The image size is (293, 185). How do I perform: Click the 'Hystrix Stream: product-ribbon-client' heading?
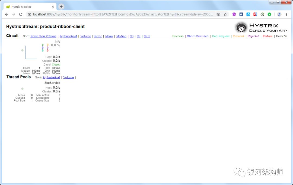45,27
